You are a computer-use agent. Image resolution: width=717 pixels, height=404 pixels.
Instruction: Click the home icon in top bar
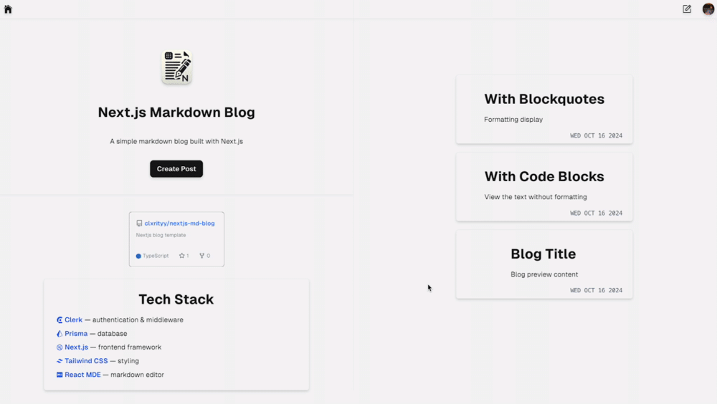pos(8,9)
